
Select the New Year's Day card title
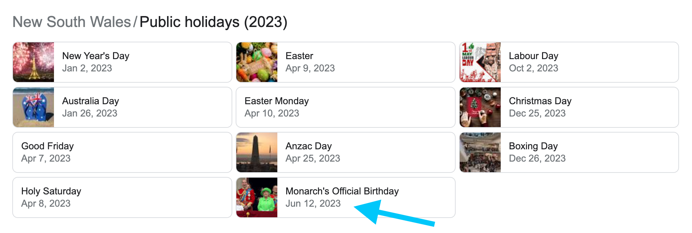click(96, 56)
